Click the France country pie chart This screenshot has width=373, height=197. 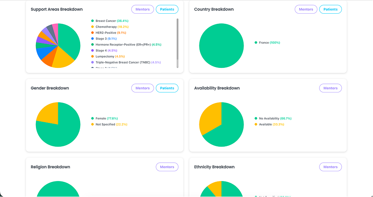coord(221,46)
